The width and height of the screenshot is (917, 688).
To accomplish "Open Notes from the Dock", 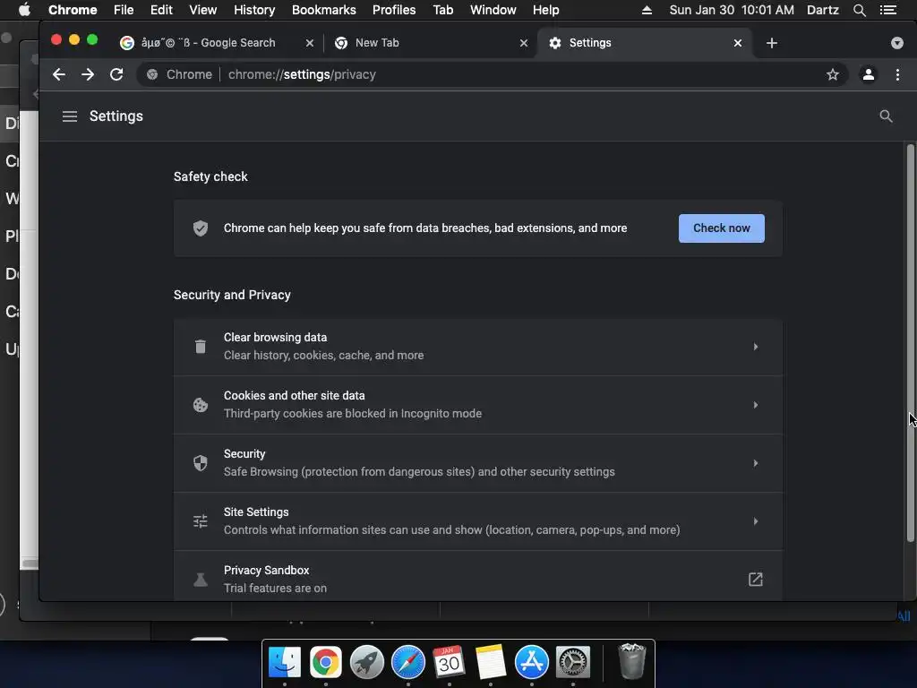I will pyautogui.click(x=490, y=662).
